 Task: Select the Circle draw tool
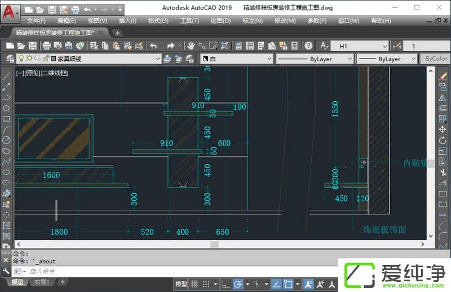click(x=6, y=140)
